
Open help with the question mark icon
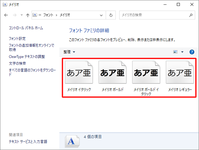point(192,52)
